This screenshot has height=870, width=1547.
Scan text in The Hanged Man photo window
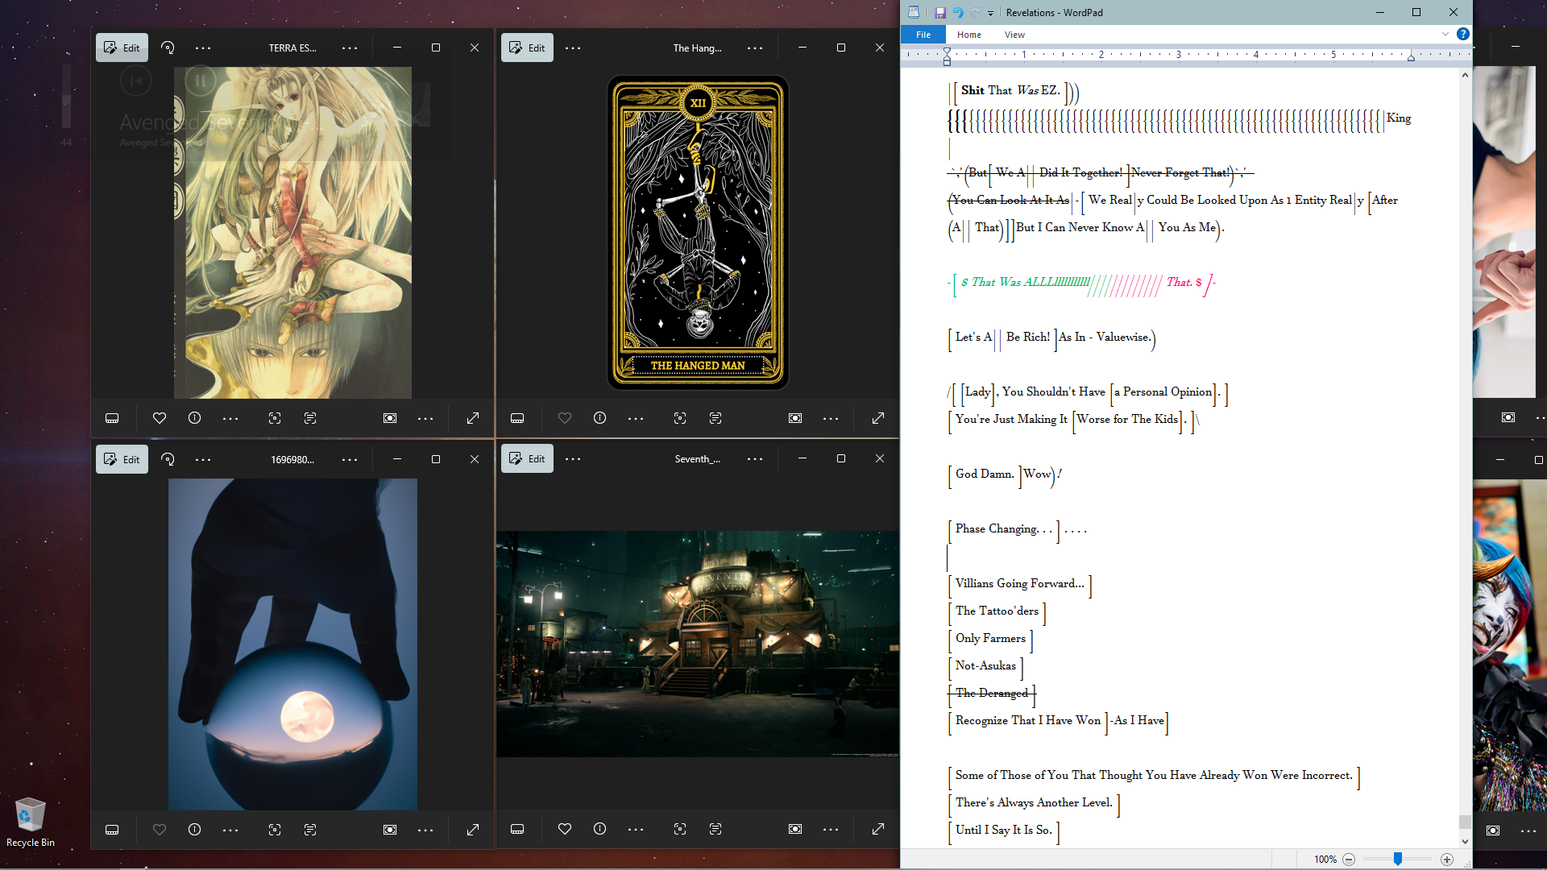[715, 418]
